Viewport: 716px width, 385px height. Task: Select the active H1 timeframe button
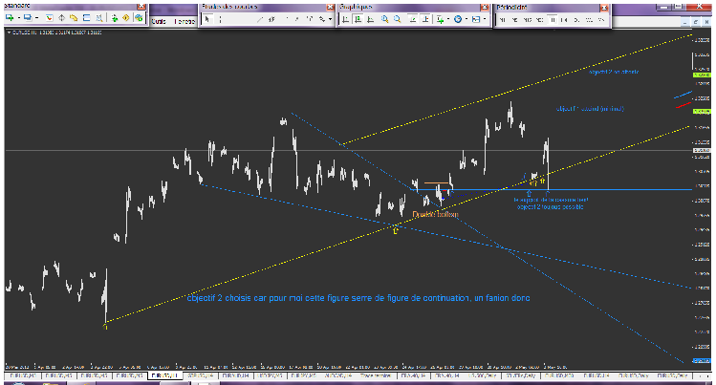point(553,20)
